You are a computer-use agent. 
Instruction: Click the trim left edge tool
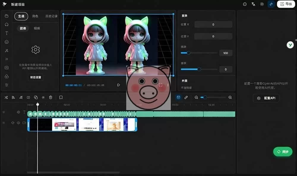(13, 97)
